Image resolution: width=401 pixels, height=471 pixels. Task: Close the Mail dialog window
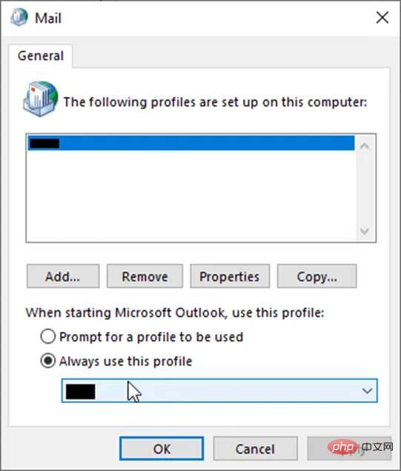tap(382, 18)
